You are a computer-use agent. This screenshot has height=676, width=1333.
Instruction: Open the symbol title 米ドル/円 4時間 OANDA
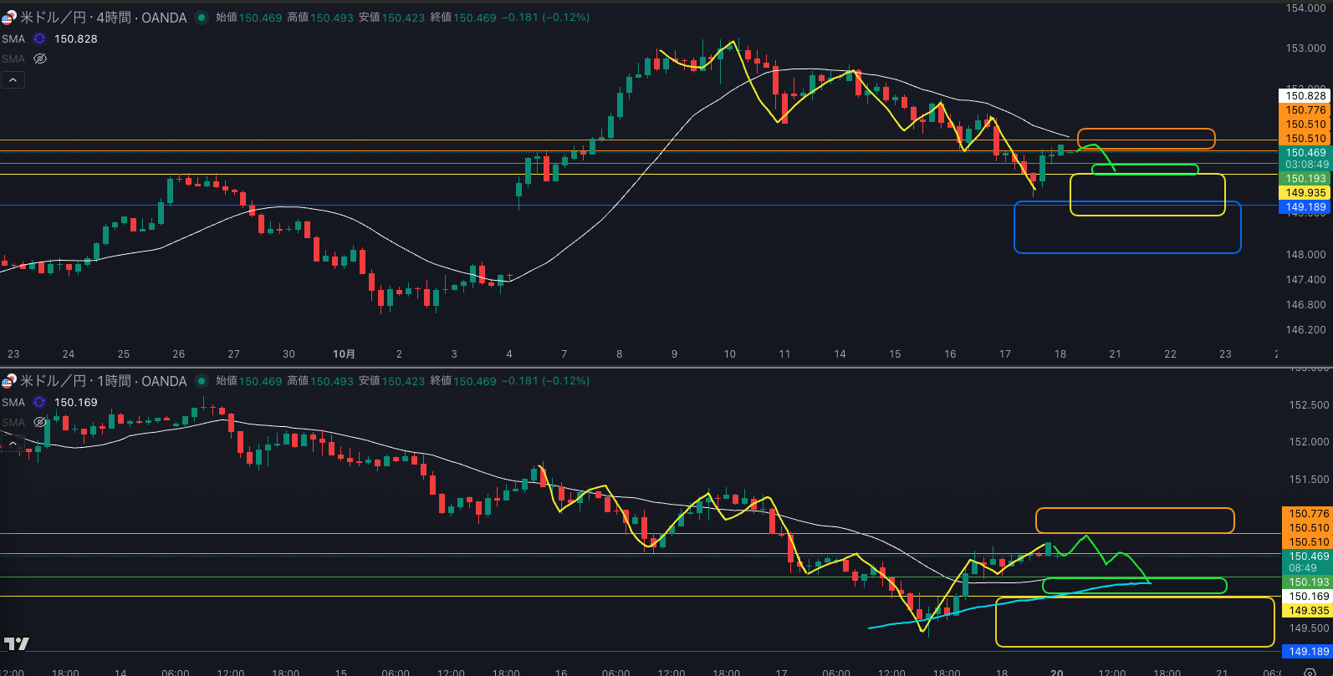[x=103, y=18]
